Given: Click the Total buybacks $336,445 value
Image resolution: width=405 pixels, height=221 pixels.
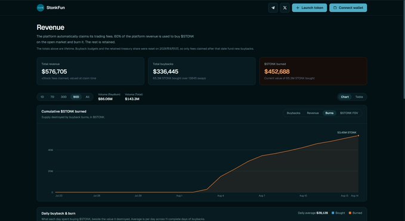Looking at the screenshot, I should [166, 71].
